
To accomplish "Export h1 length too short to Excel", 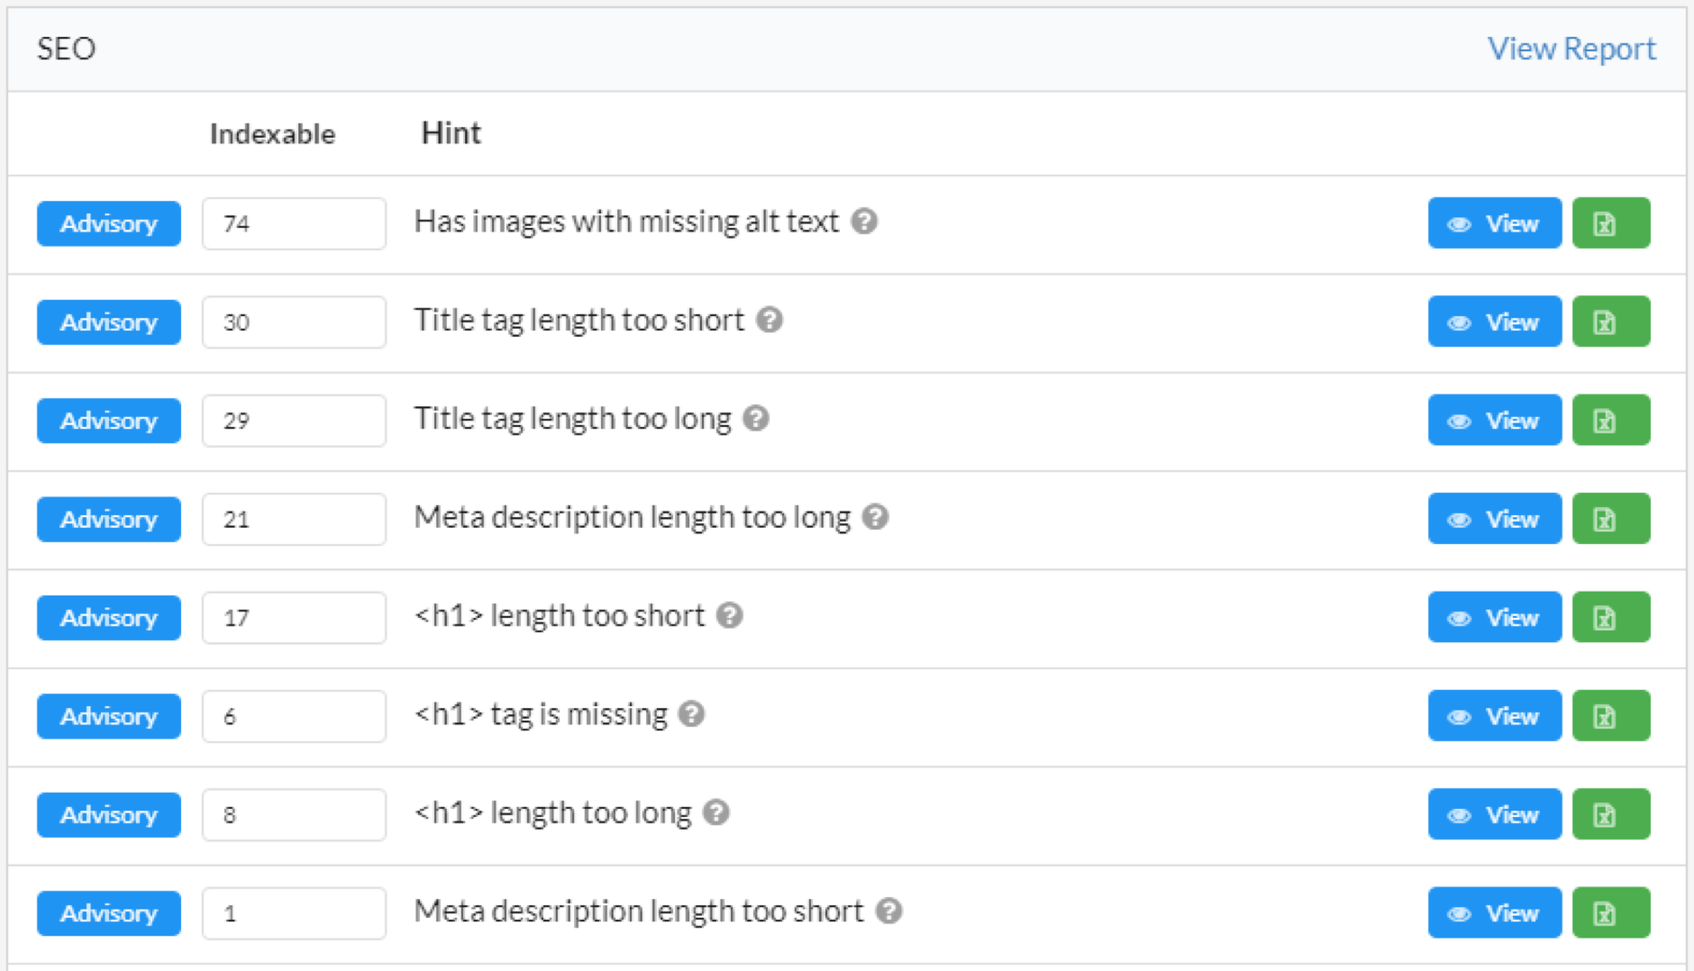I will (x=1610, y=617).
